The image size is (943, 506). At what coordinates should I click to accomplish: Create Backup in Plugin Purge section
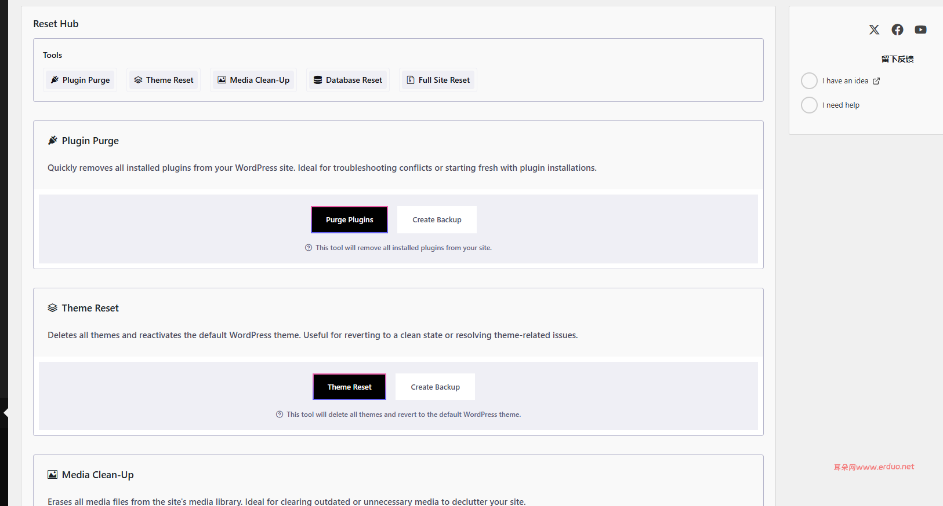437,220
